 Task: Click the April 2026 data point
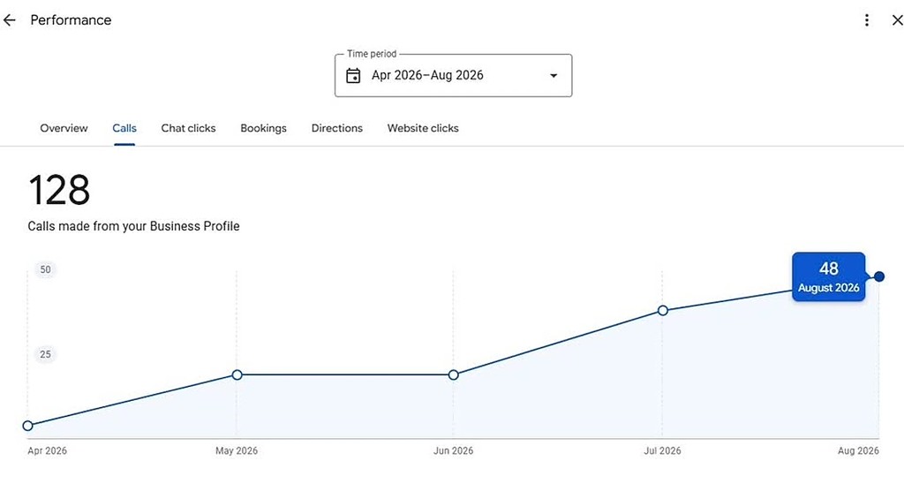tap(27, 426)
